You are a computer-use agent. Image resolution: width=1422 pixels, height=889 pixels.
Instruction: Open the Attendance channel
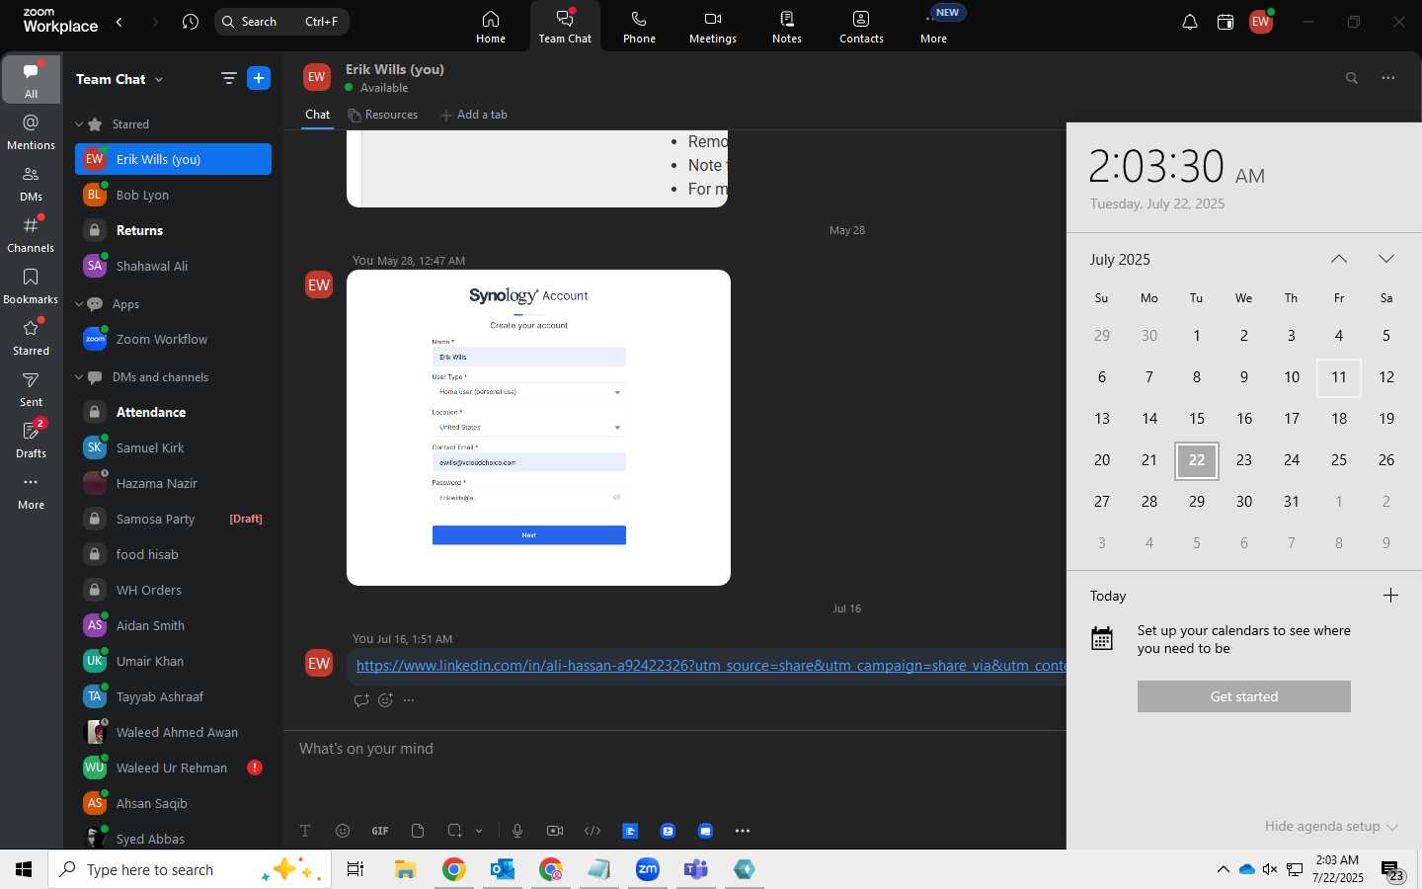[174, 412]
